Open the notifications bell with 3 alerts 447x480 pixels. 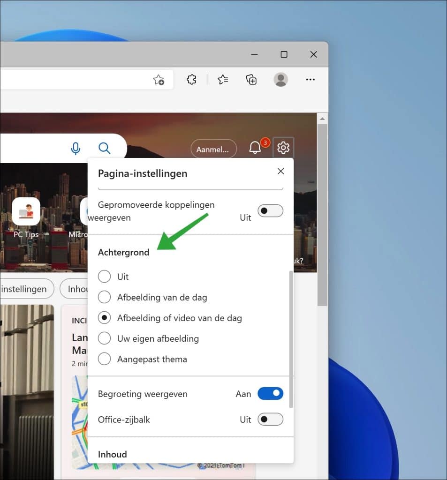[x=255, y=147]
